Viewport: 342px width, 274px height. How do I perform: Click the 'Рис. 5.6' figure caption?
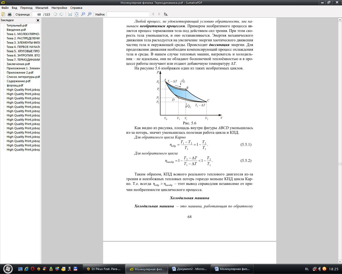pos(189,123)
